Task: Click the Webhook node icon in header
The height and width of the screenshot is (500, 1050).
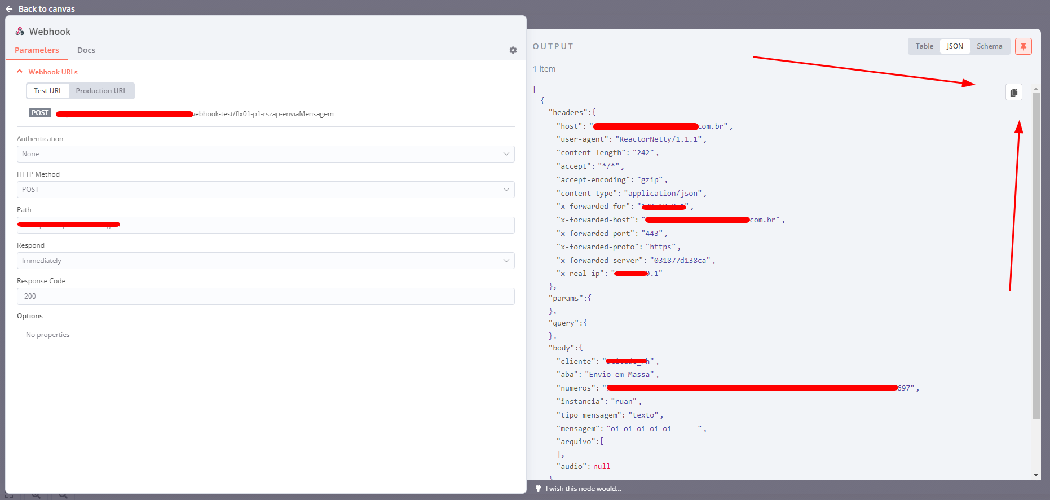Action: coord(20,32)
